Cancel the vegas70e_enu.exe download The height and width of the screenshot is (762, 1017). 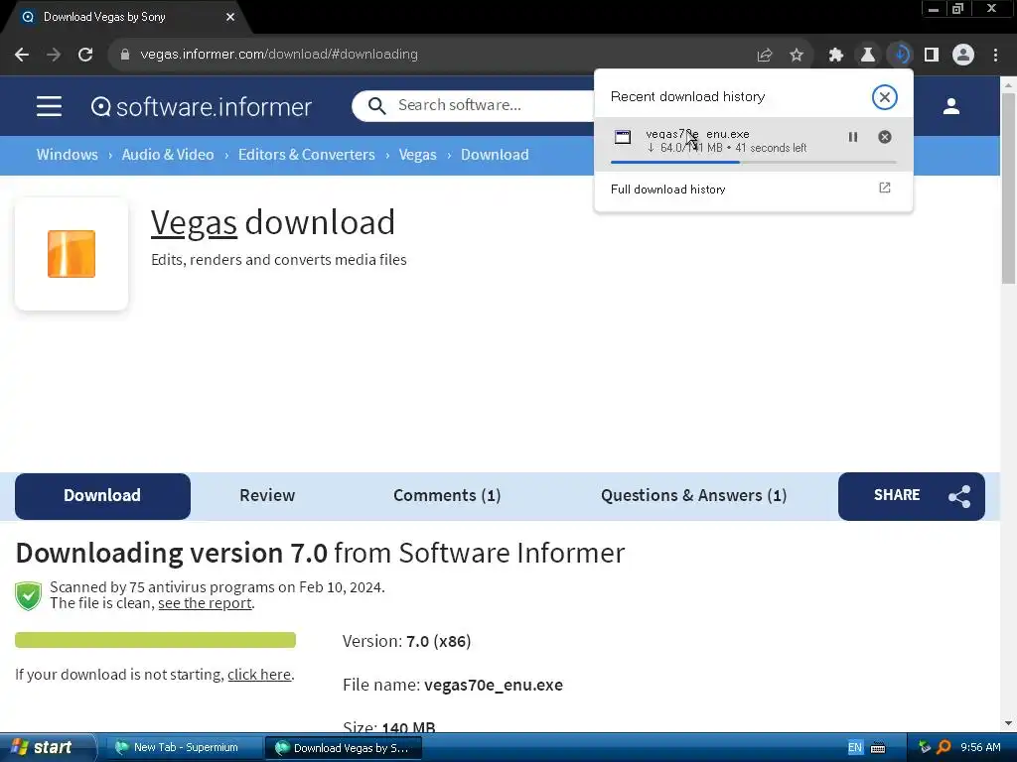click(885, 137)
